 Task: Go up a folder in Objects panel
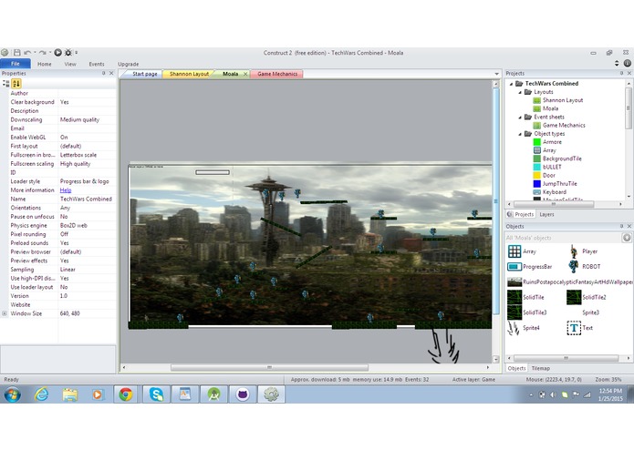(627, 238)
